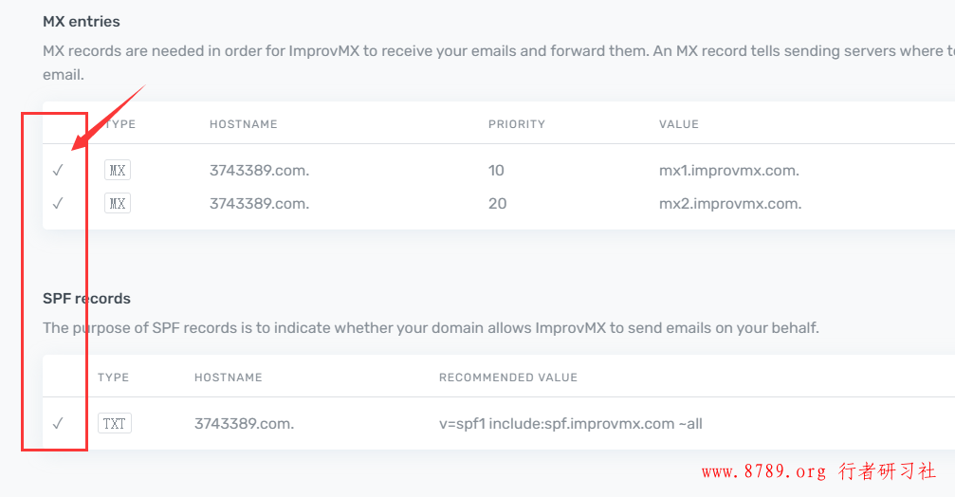
Task: Click the checkmark next to the TXT record
Action: (58, 423)
